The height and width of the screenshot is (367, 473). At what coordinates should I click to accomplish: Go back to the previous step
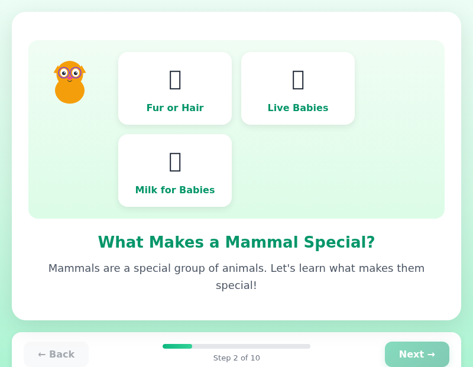(x=56, y=354)
